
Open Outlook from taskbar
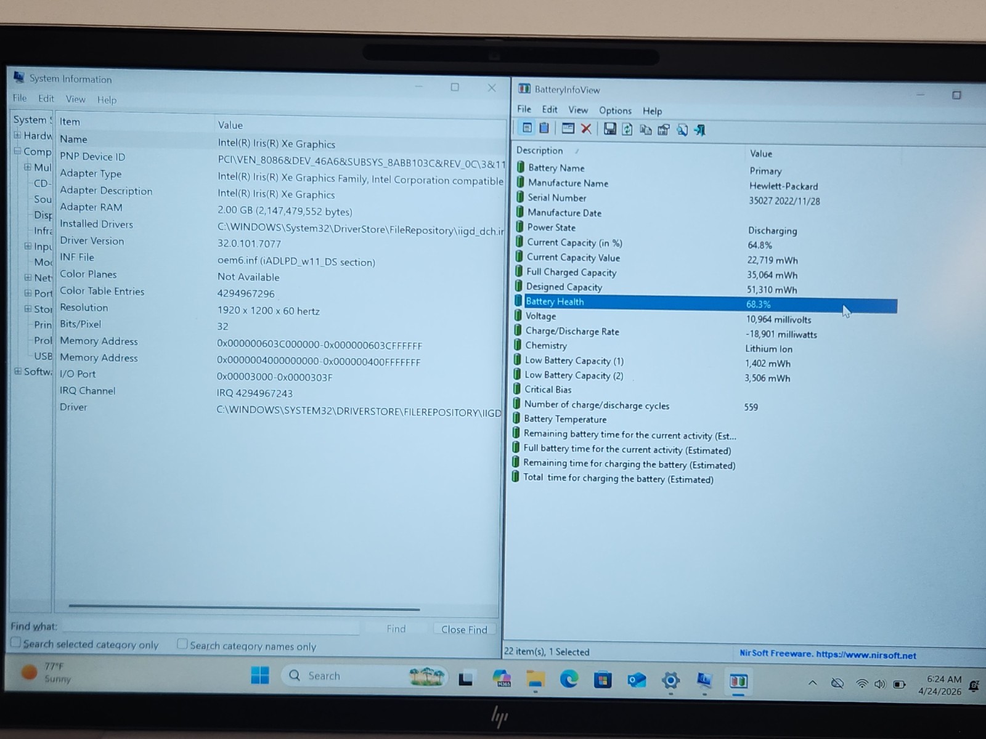pyautogui.click(x=637, y=680)
